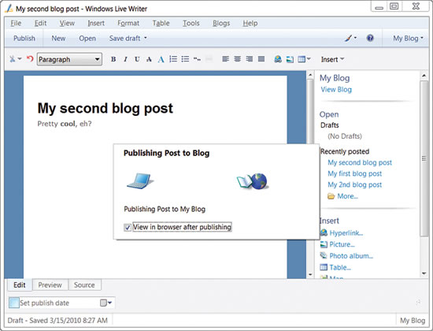
Task: Open the paintbrush dropdown arrow
Action: [355, 38]
